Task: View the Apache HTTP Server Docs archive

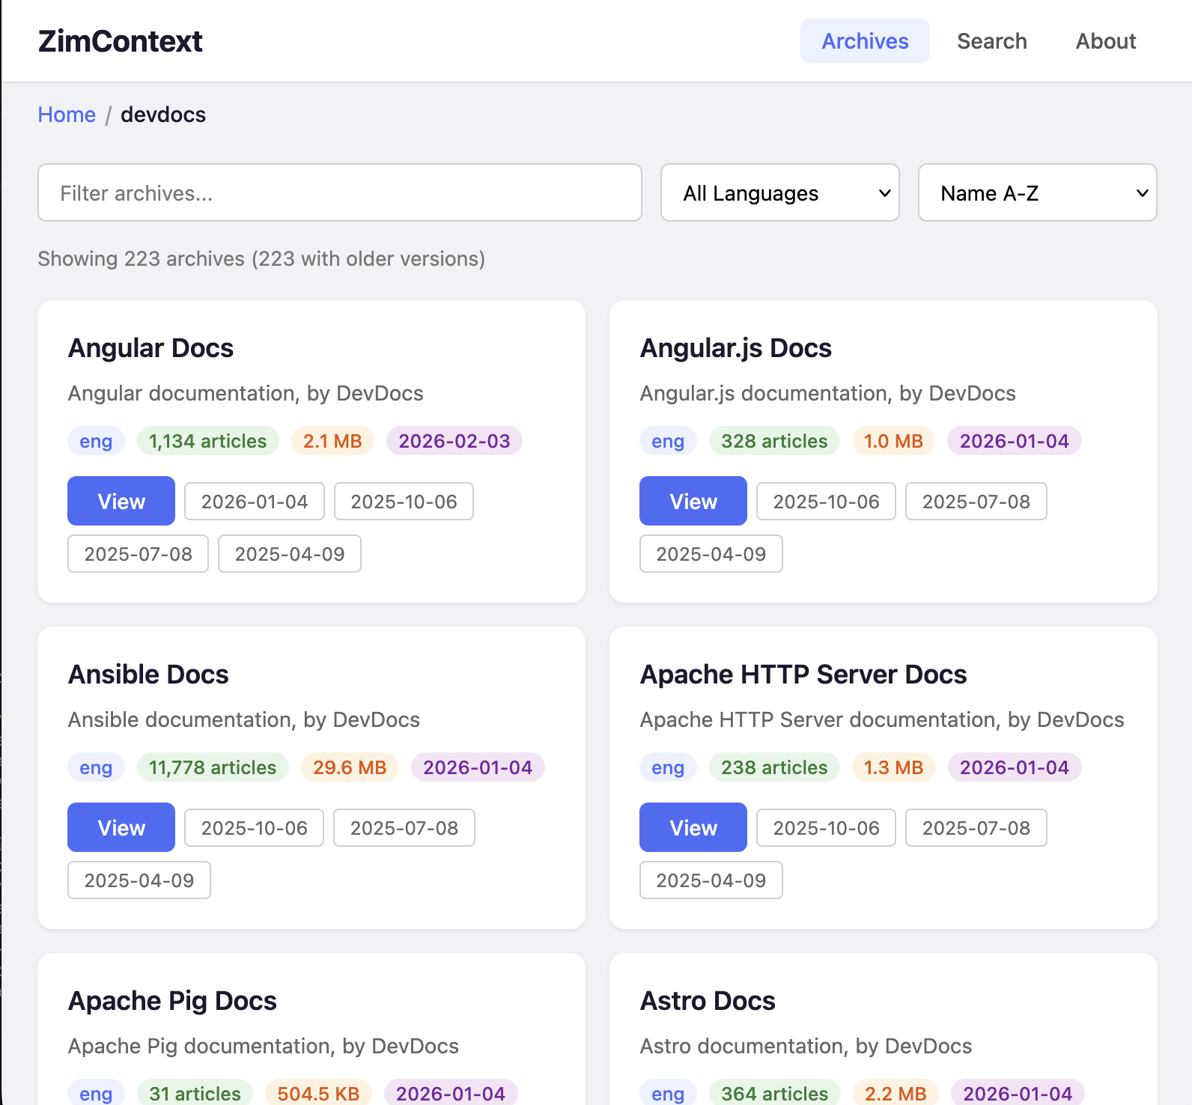Action: pos(693,827)
